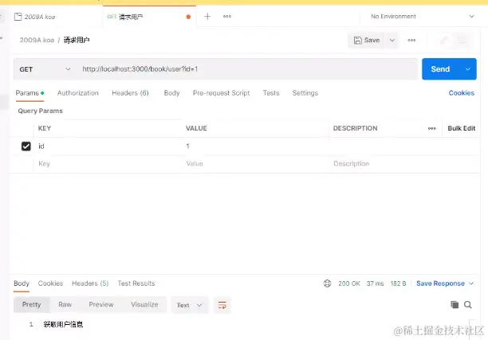Click the Save Response link
This screenshot has width=488, height=340.
point(440,283)
